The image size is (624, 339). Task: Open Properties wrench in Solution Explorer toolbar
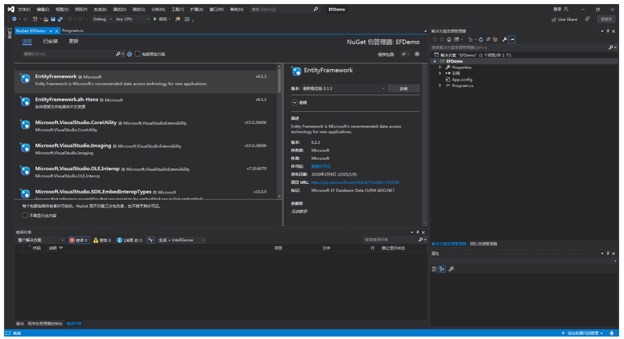pyautogui.click(x=505, y=40)
